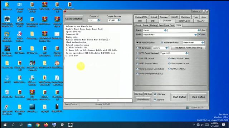Viewport: 229px width, 128px height.
Task: Select Vivo Account UnLock radio option
Action: pos(169,64)
